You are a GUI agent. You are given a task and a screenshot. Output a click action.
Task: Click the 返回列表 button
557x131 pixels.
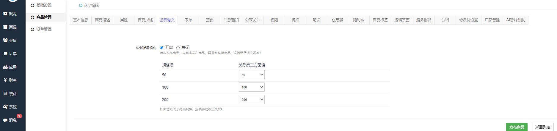point(542,127)
